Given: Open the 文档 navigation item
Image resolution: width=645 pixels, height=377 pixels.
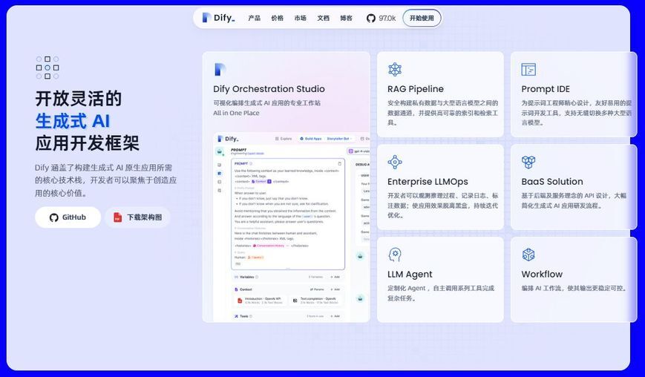Looking at the screenshot, I should [324, 18].
